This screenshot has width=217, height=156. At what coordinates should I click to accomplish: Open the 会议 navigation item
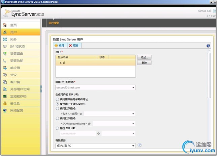click(21, 75)
